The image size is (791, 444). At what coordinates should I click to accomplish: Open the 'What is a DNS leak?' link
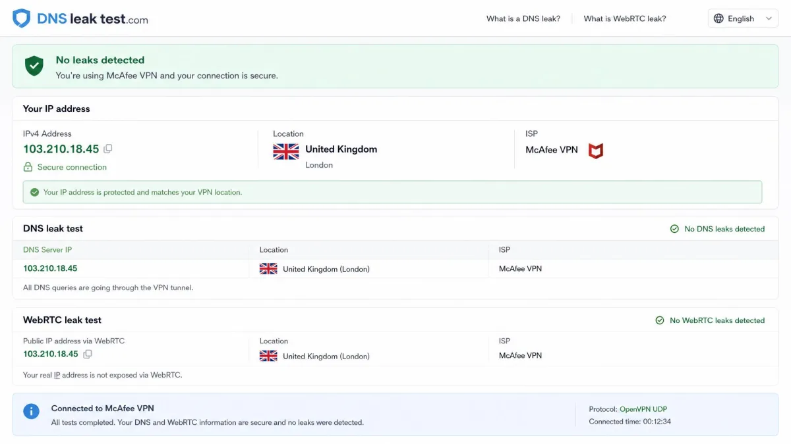[523, 18]
